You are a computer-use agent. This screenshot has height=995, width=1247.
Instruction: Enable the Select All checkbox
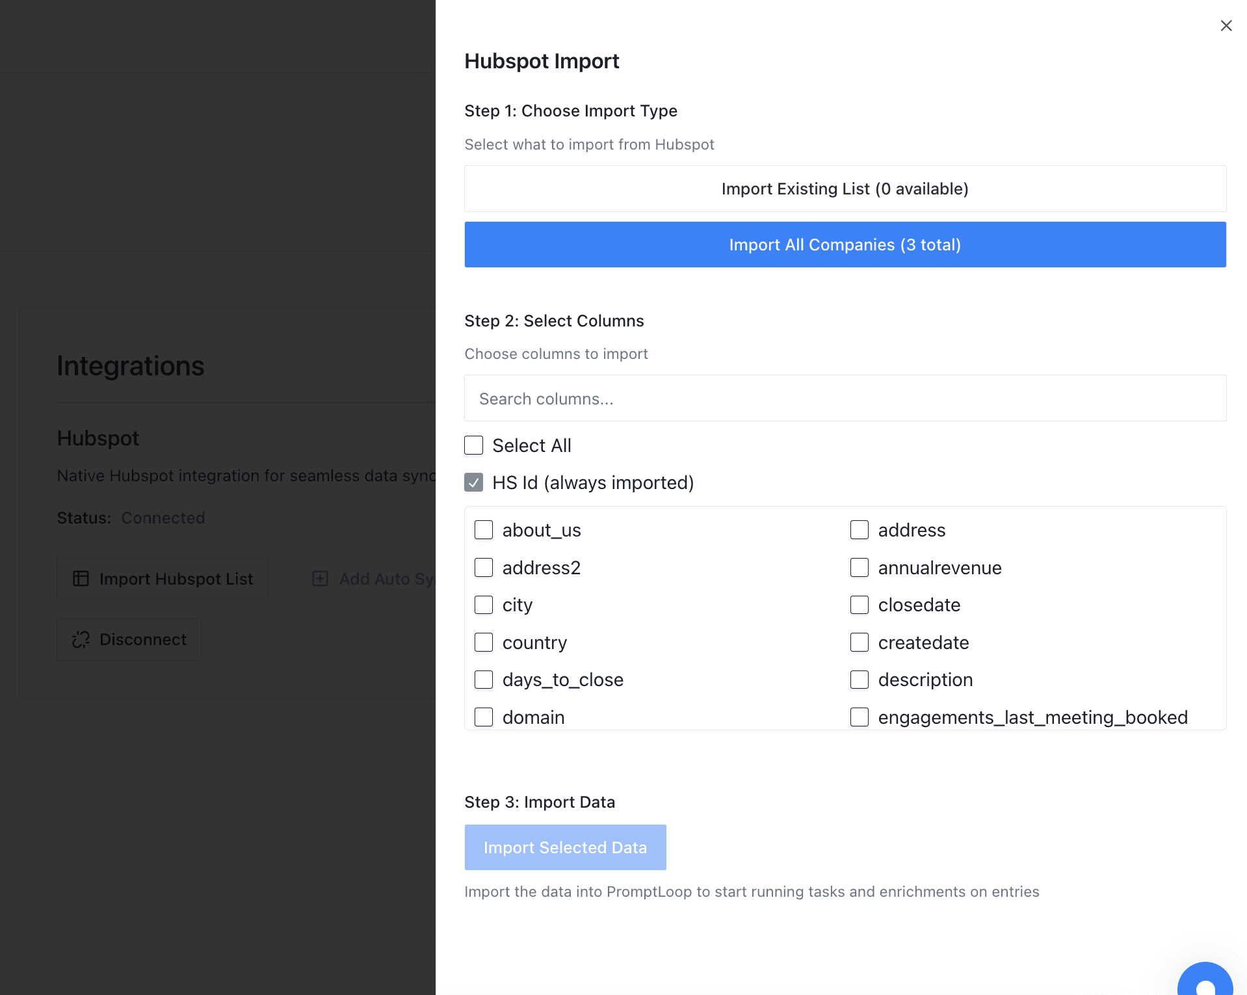click(x=474, y=445)
